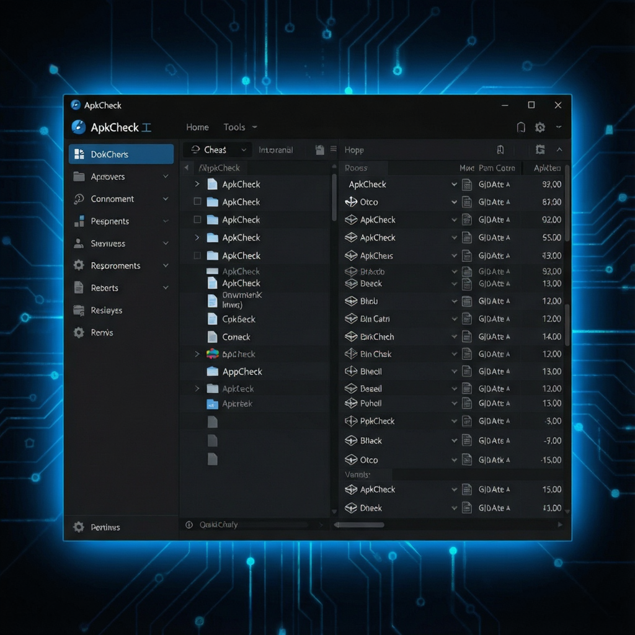Click the document icon in the Binb row
This screenshot has width=635, height=635.
[x=467, y=301]
